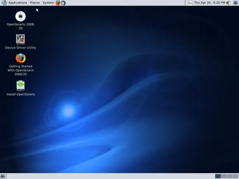The width and height of the screenshot is (239, 179).
Task: Open the Applications menu
Action: pos(18,3)
